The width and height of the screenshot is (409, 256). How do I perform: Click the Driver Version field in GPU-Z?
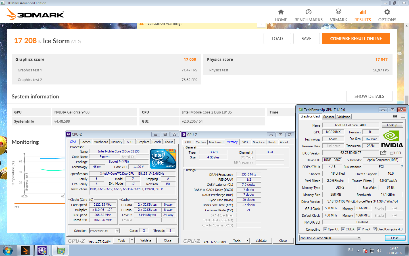pyautogui.click(x=362, y=201)
